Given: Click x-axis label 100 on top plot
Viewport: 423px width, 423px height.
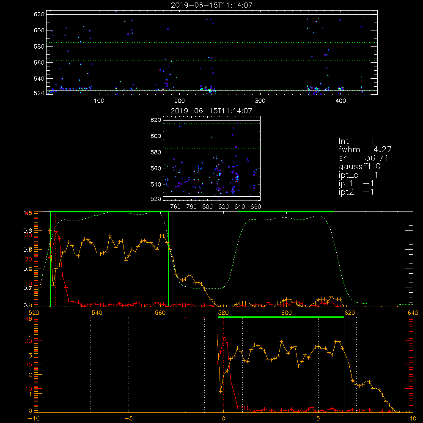Looking at the screenshot, I should click(x=99, y=101).
